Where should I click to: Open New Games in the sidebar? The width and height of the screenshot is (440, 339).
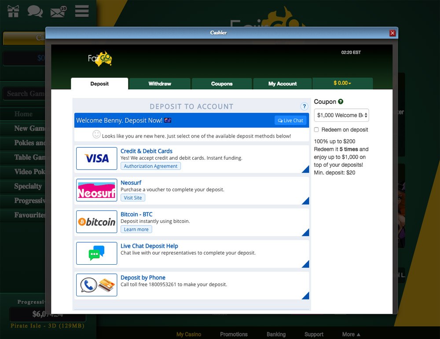click(x=24, y=128)
